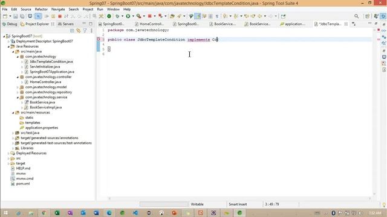Maximize the Project Explorer panel
The height and width of the screenshot is (217, 387).
(x=91, y=24)
